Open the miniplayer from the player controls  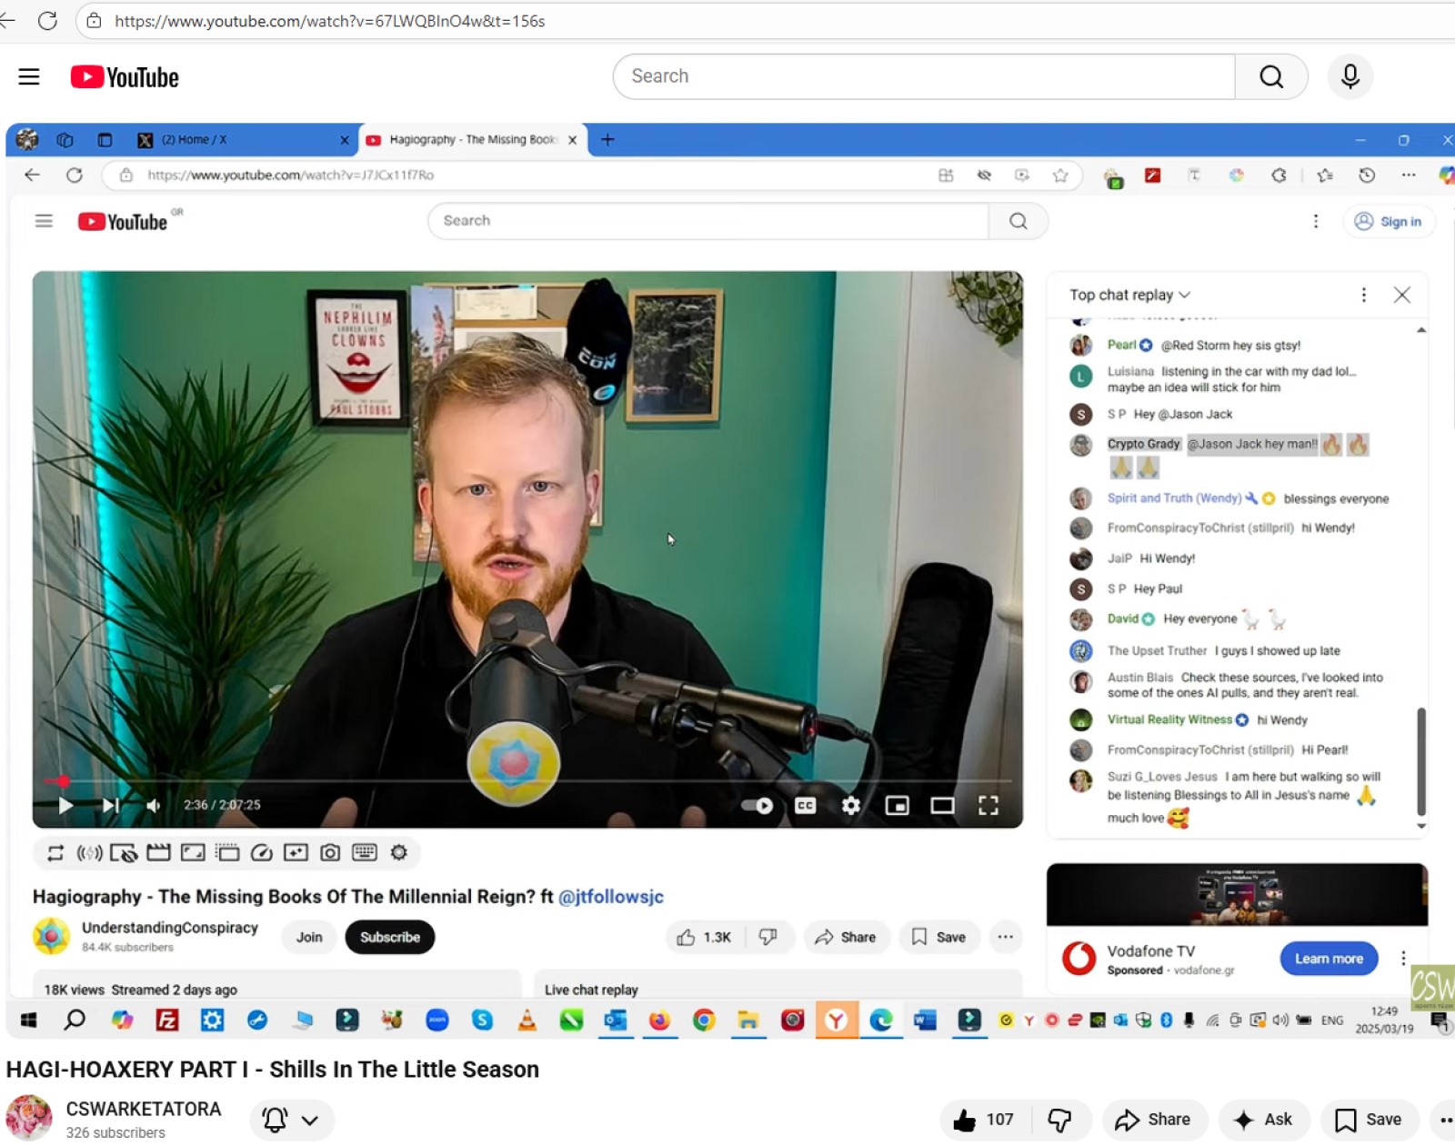click(x=897, y=806)
